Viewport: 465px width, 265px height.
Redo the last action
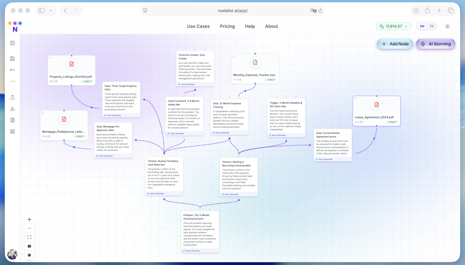click(12, 82)
